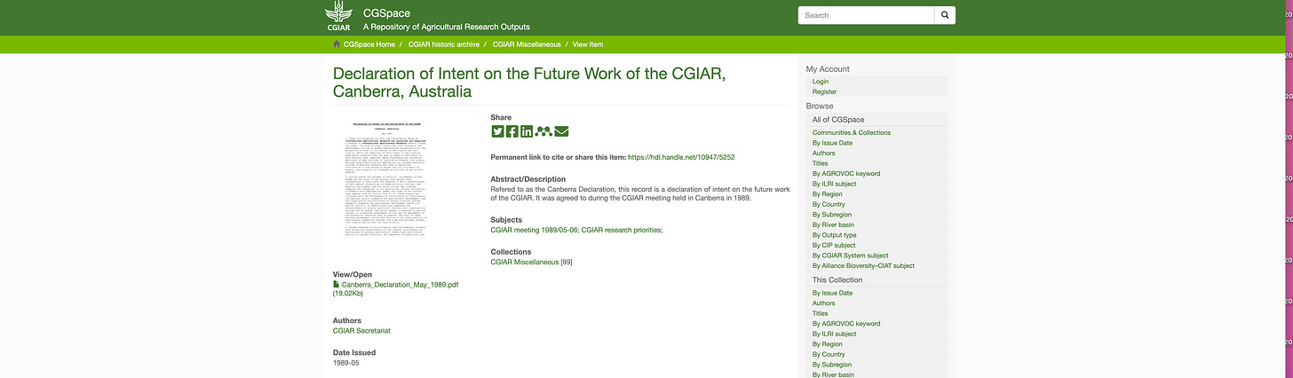Share item on Twitter
The image size is (1293, 378).
tap(497, 131)
